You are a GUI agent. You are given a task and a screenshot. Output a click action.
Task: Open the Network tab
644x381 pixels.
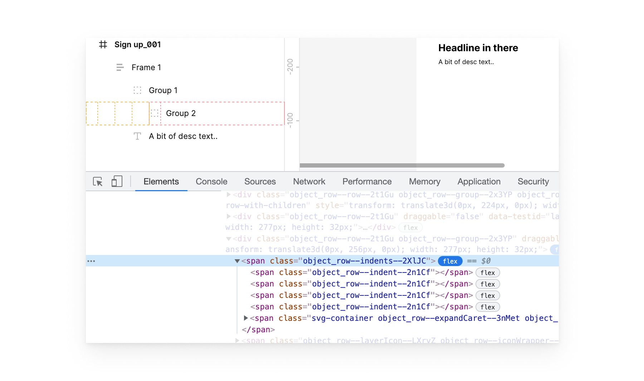309,182
